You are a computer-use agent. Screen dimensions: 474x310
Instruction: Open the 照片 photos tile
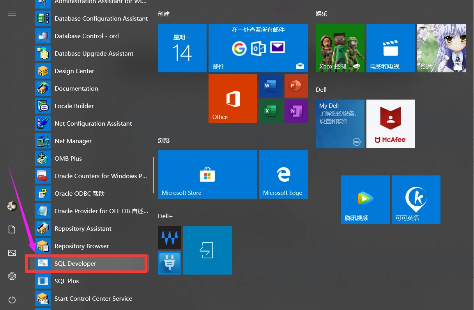pyautogui.click(x=441, y=48)
